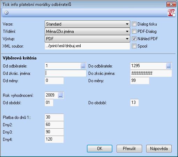The image size is (178, 157).
Task: Open lookup button next to Rok vyhodnocení
Action: point(60,95)
